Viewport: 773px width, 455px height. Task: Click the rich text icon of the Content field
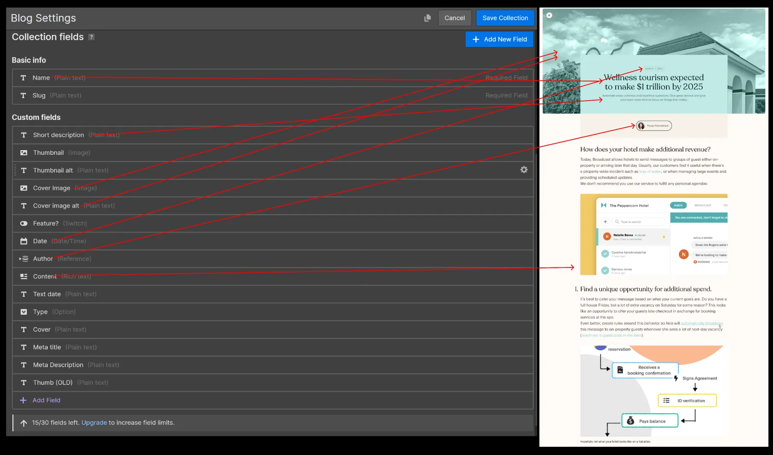(x=24, y=276)
